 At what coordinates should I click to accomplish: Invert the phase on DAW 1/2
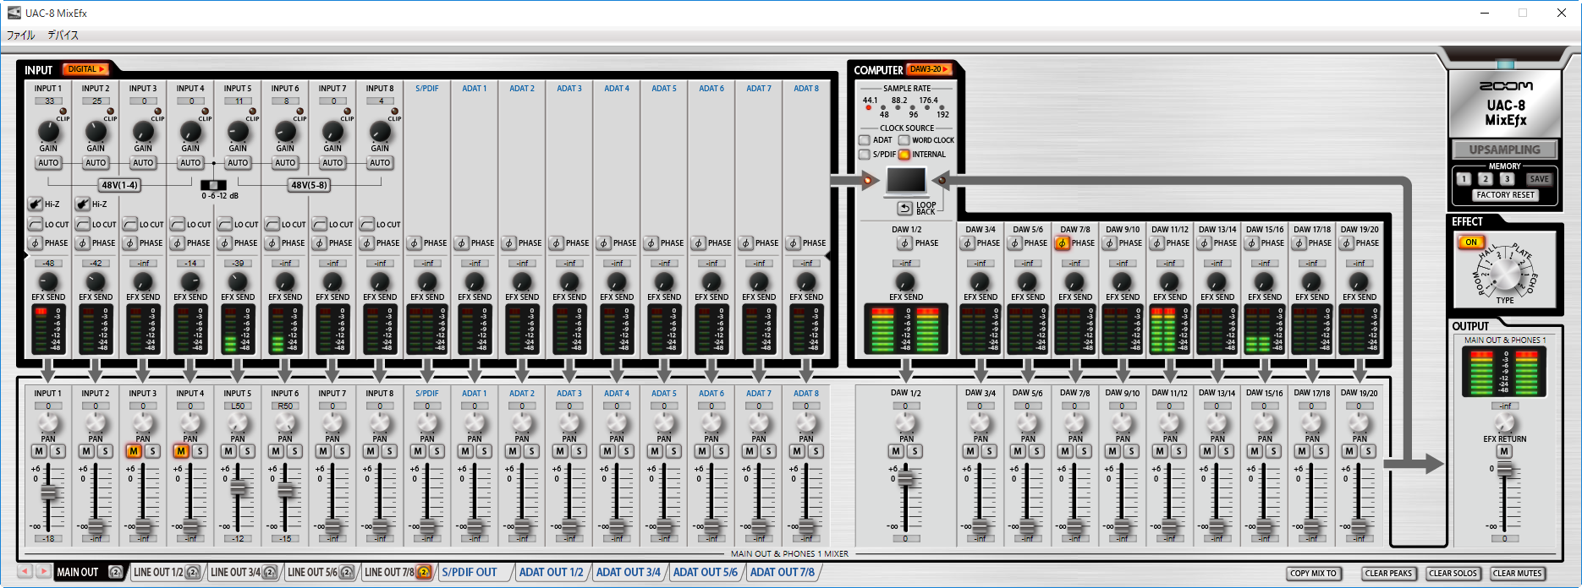point(904,243)
